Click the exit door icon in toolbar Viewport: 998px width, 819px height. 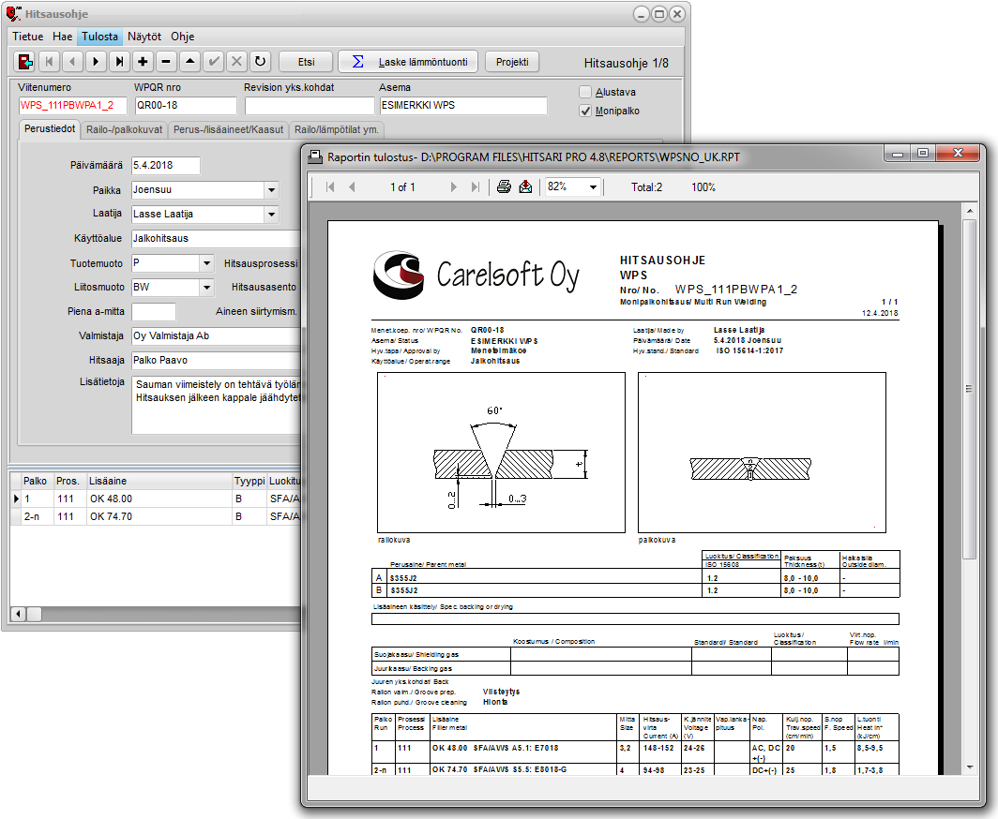coord(25,62)
